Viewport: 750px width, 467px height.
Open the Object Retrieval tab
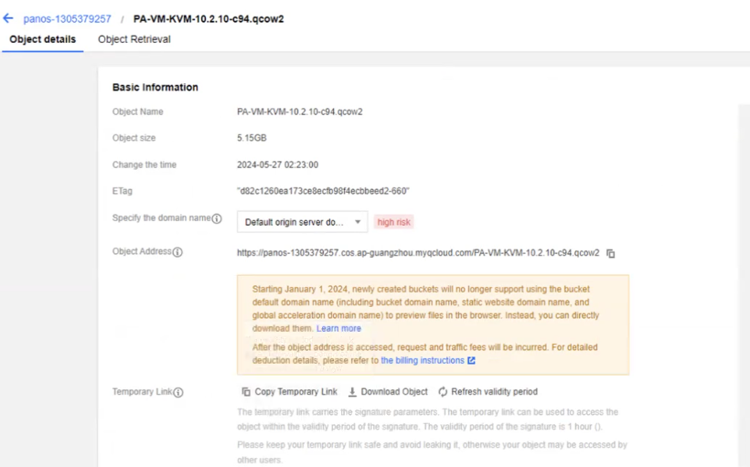(134, 40)
